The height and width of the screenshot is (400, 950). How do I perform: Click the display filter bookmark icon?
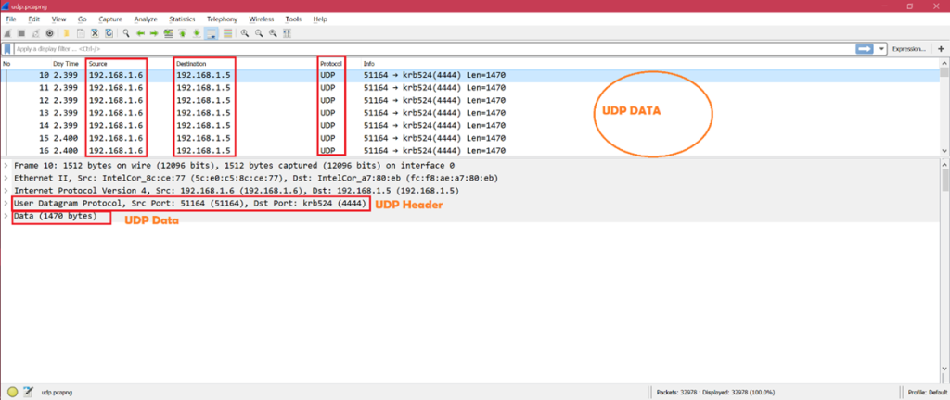tap(7, 48)
